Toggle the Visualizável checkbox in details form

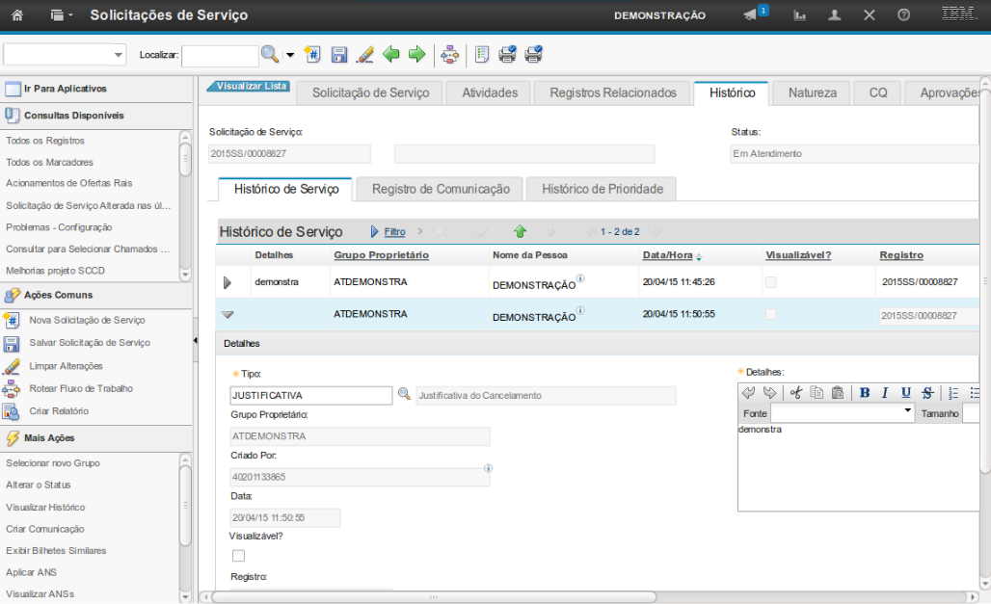tap(238, 556)
